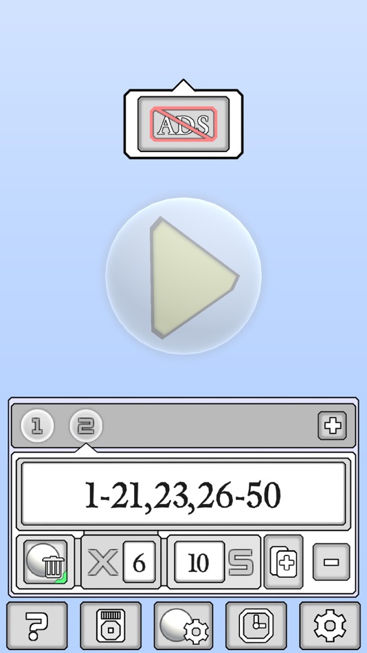Open general settings via the gear icon
367x653 pixels.
point(329,626)
